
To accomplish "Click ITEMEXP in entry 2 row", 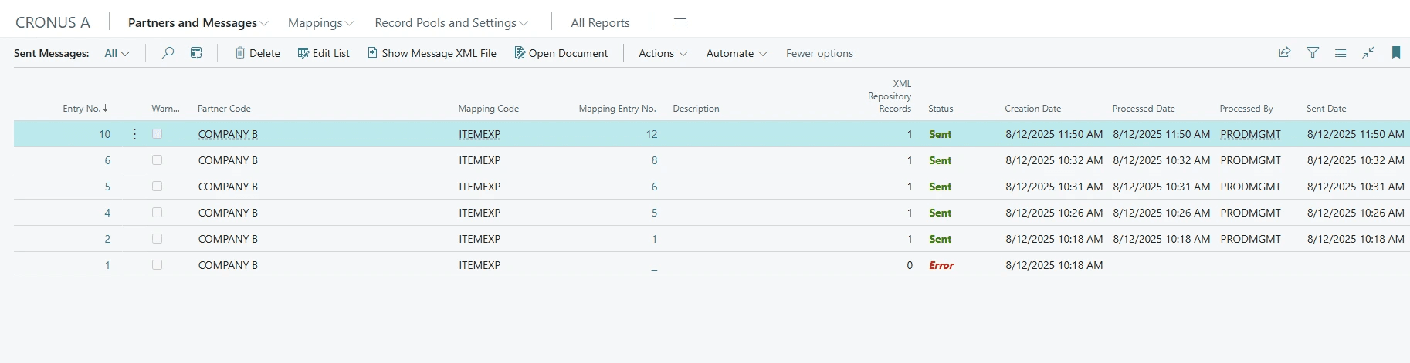I will pos(480,239).
